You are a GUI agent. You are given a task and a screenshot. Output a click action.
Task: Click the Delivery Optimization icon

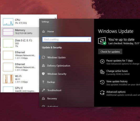(44, 65)
